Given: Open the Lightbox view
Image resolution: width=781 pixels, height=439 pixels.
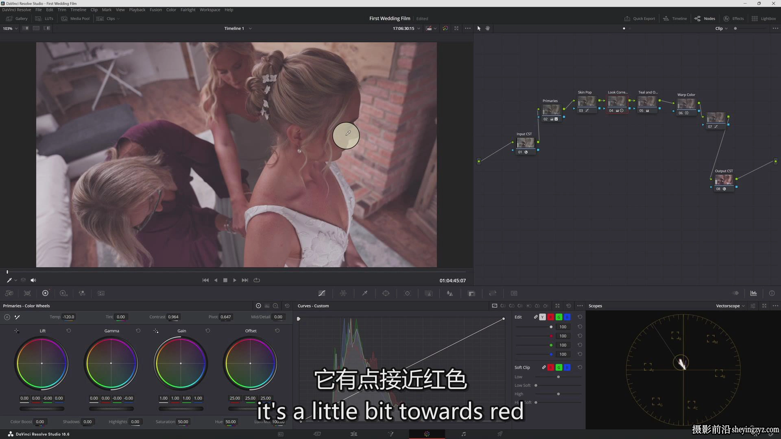Looking at the screenshot, I should pos(764,18).
